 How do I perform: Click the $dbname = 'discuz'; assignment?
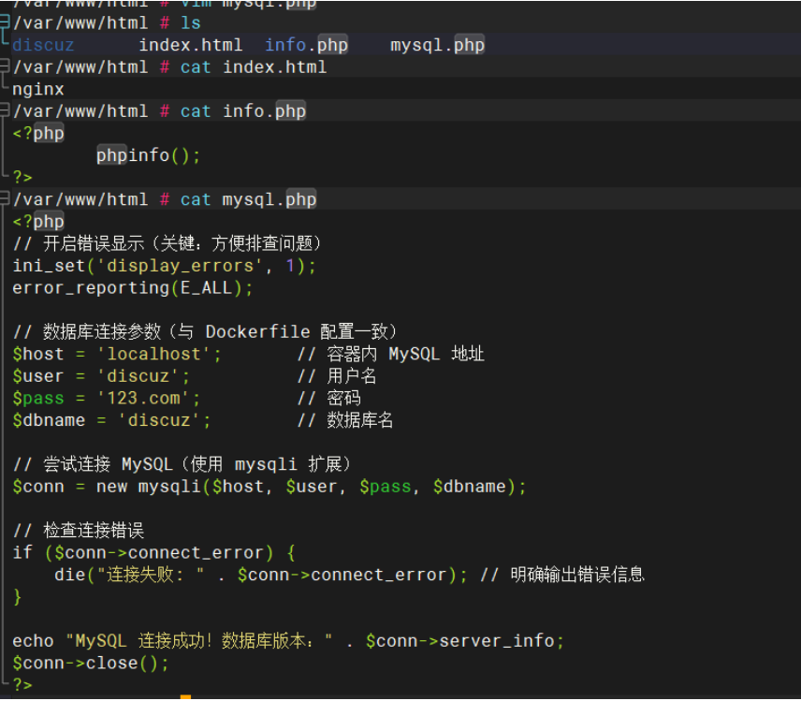(111, 420)
